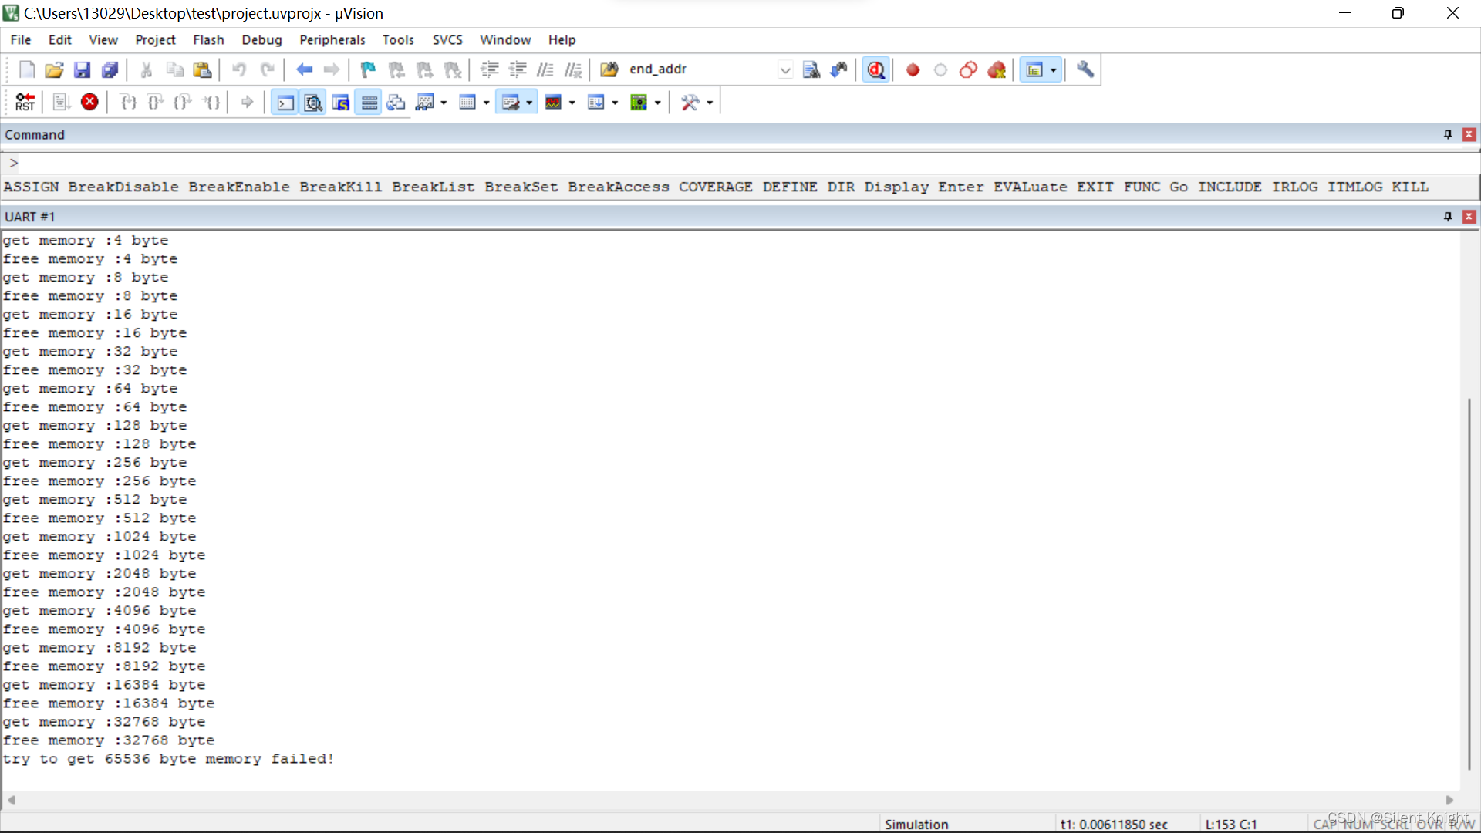Click the Step Over icon
This screenshot has height=833, width=1481.
pos(155,102)
